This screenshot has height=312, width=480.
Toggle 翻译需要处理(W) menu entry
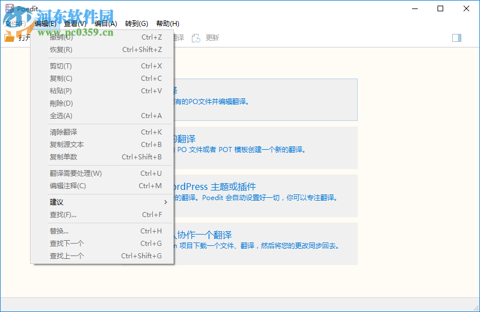102,174
